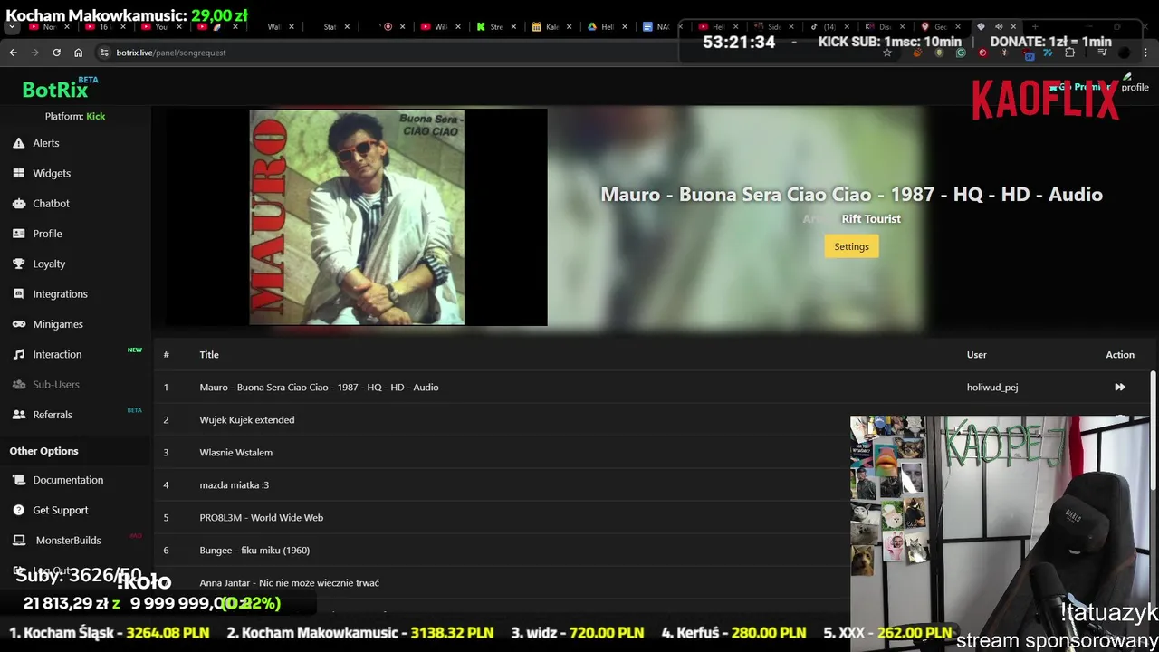Switch to the 'Stre' Kick browser tab
Viewport: 1159px width, 652px height.
pyautogui.click(x=490, y=27)
